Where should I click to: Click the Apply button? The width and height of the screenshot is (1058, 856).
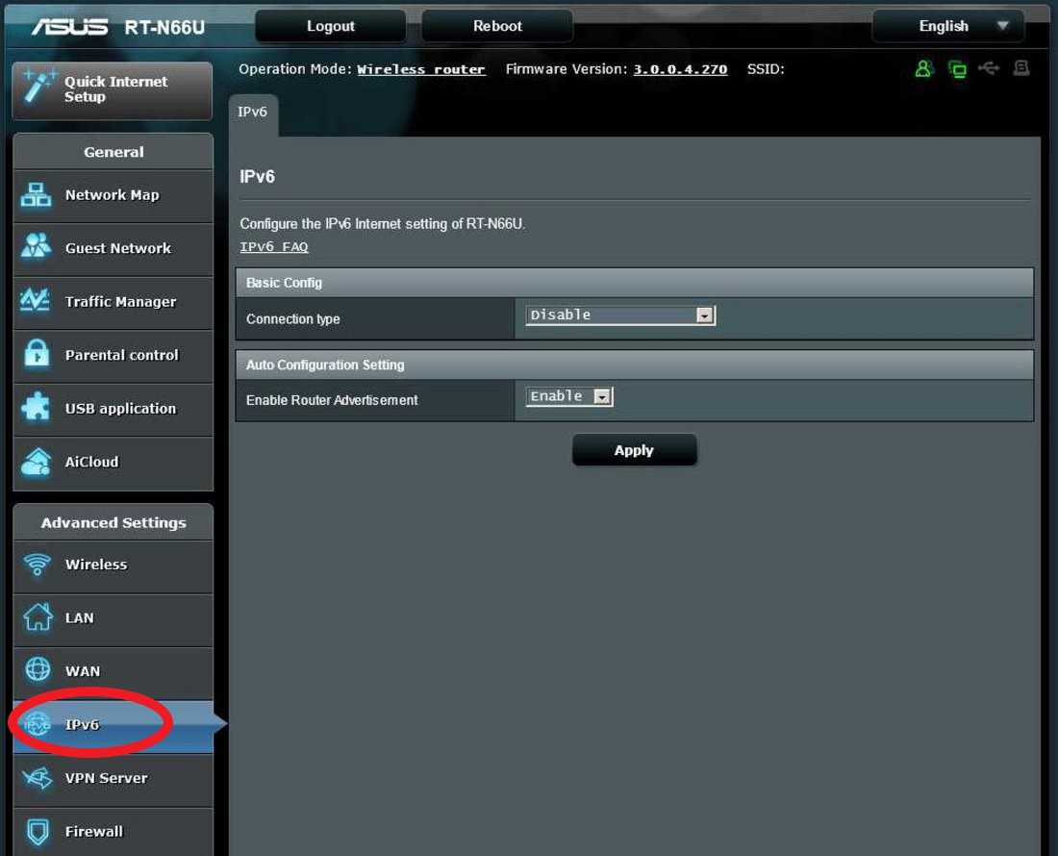tap(634, 450)
